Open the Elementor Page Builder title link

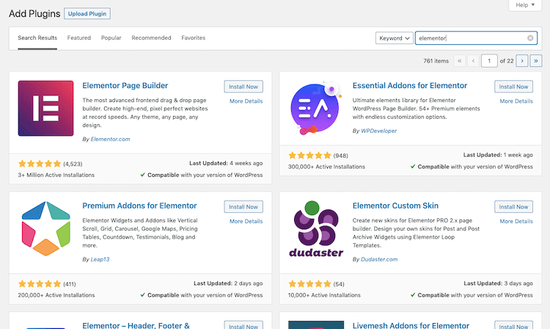pyautogui.click(x=125, y=85)
